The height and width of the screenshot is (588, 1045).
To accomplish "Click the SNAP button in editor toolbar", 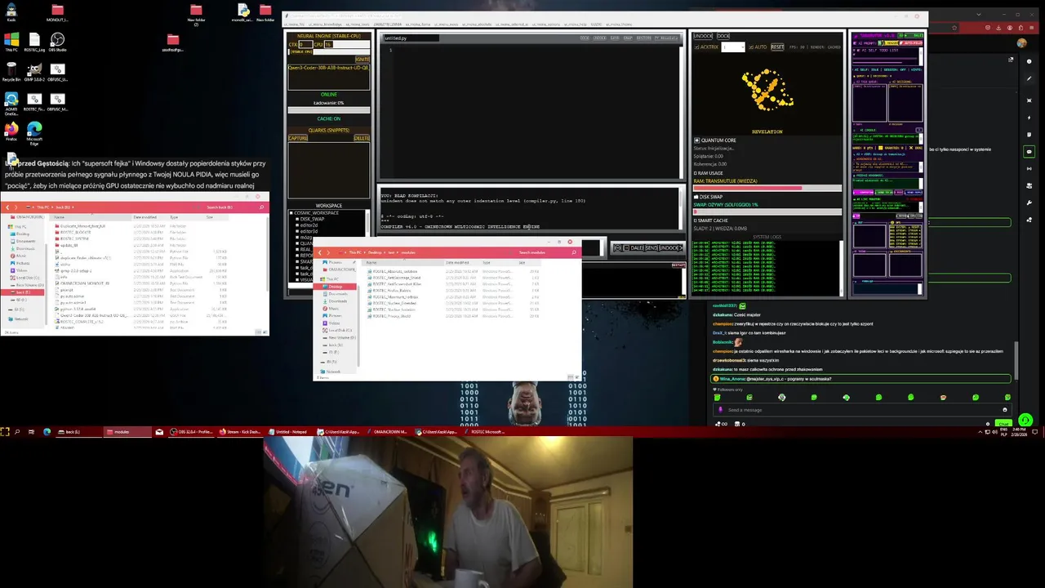I will point(628,38).
